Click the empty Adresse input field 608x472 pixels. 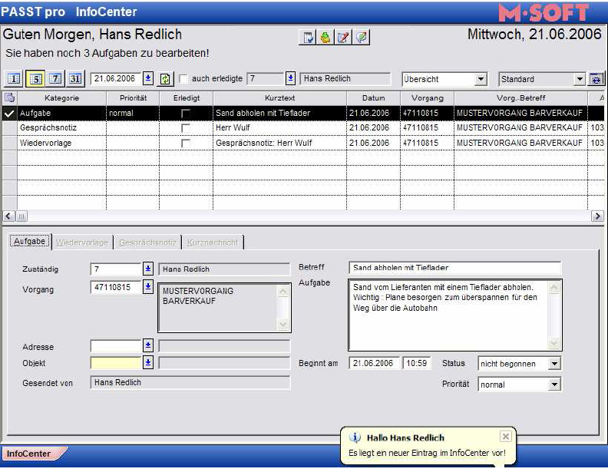[116, 345]
